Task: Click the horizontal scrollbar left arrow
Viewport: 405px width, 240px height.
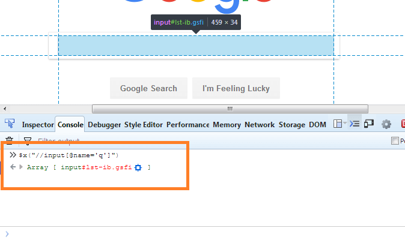Action: (5, 109)
